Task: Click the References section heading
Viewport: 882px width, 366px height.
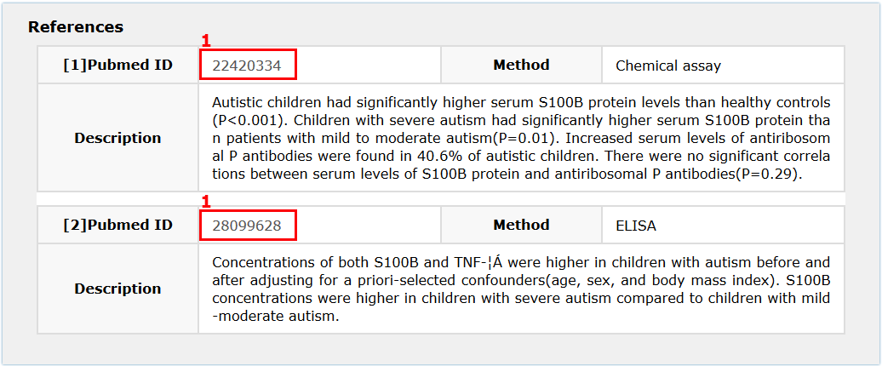Action: tap(76, 27)
